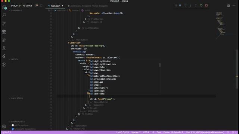This screenshot has width=239, height=134.
Task: Click Pixel 3 XL device selector
Action: tap(205, 133)
